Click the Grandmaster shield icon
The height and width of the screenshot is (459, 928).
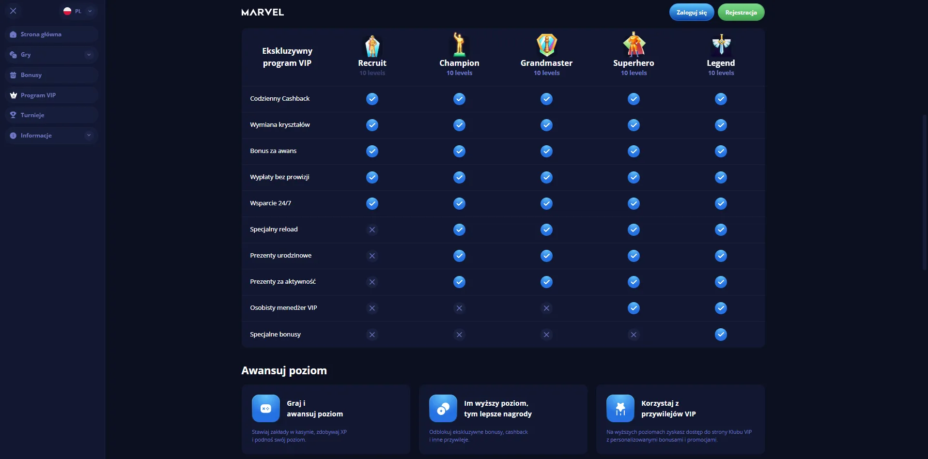[546, 45]
